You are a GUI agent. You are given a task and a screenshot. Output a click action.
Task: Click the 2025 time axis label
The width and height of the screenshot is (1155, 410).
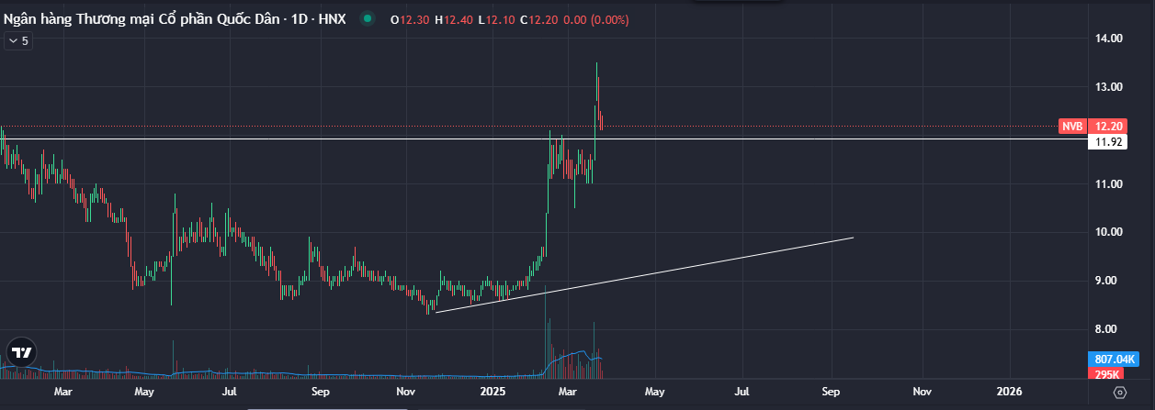pos(493,392)
